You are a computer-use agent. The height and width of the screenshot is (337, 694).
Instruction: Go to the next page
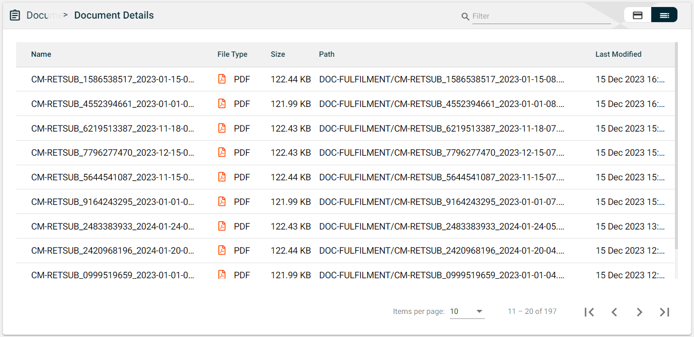click(639, 312)
